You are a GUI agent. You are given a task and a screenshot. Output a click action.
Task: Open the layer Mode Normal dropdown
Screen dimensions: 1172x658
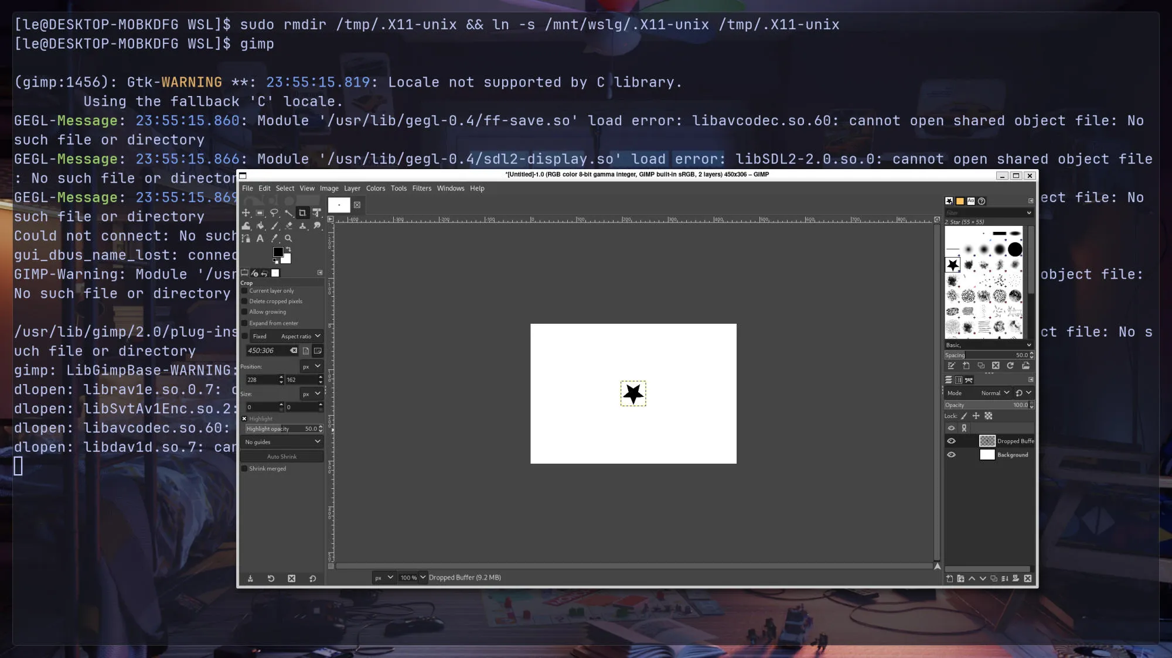(x=995, y=393)
